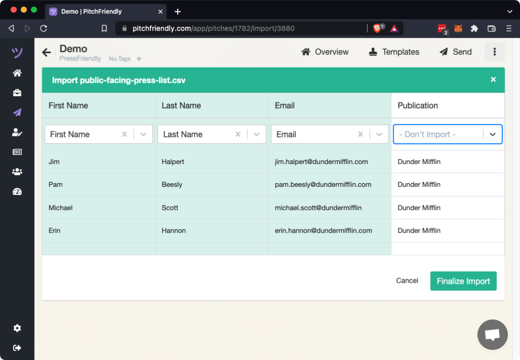
Task: Open the group users icon in sidebar
Action: (17, 172)
